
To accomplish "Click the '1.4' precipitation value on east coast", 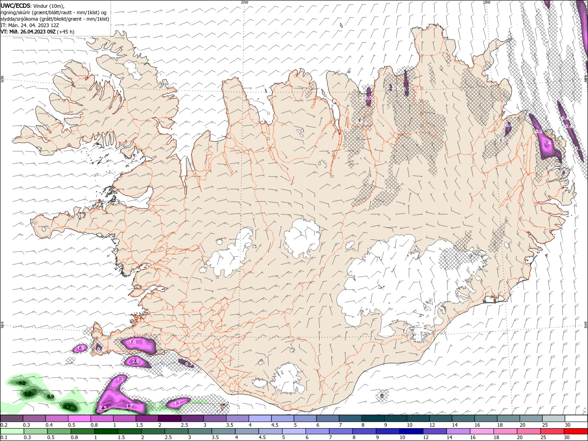I will 547,144.
